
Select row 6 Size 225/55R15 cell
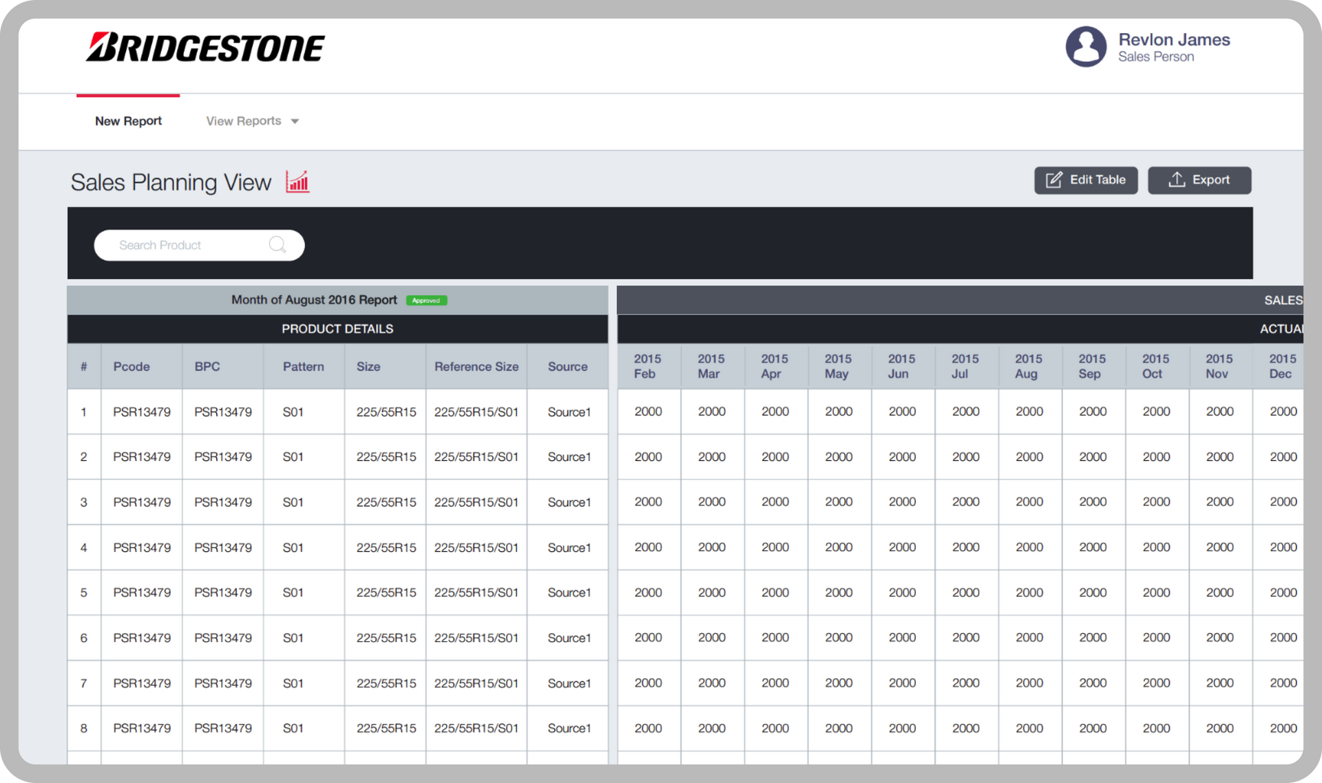385,638
